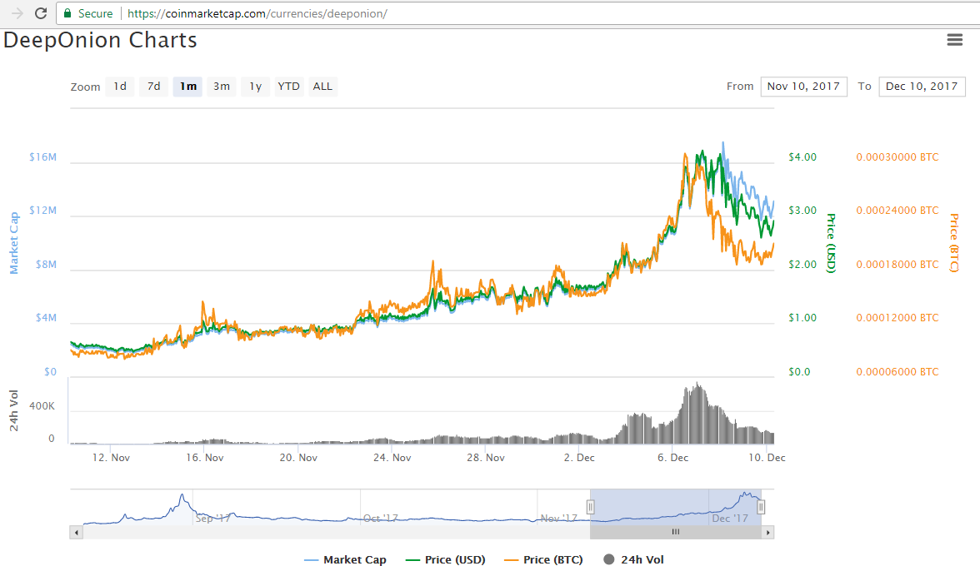Click the To date field
This screenshot has width=980, height=566.
point(922,86)
